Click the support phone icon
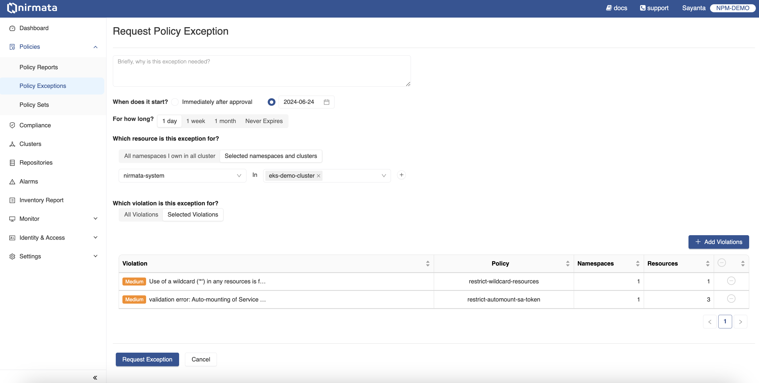The width and height of the screenshot is (759, 383). [x=643, y=8]
